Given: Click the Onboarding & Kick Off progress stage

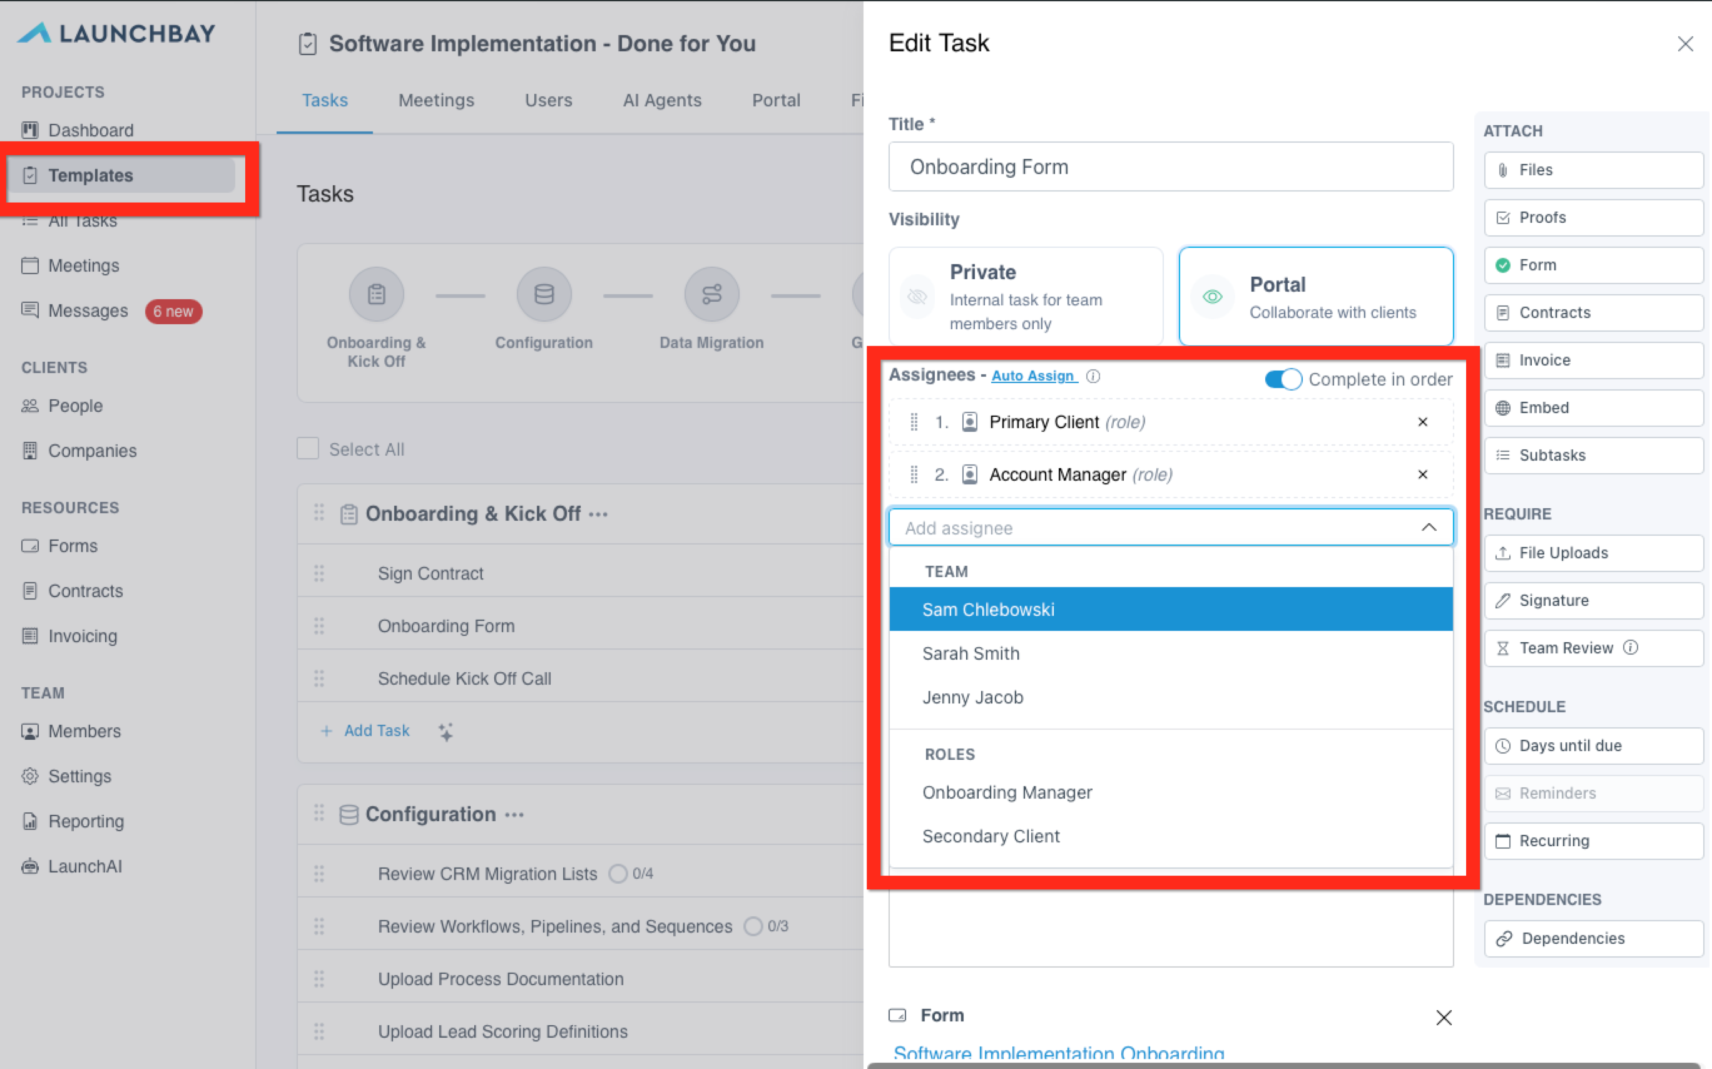Looking at the screenshot, I should [x=376, y=317].
